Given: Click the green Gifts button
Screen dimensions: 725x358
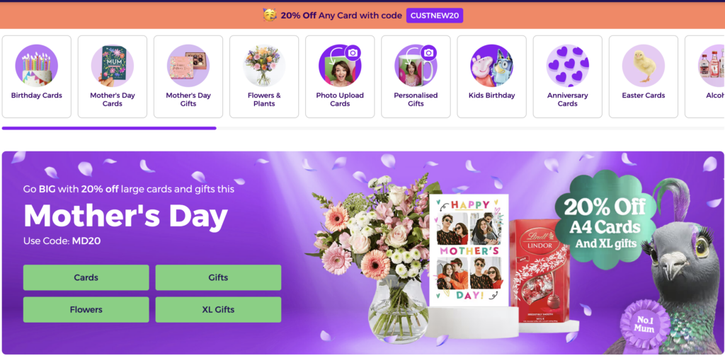Looking at the screenshot, I should tap(218, 277).
